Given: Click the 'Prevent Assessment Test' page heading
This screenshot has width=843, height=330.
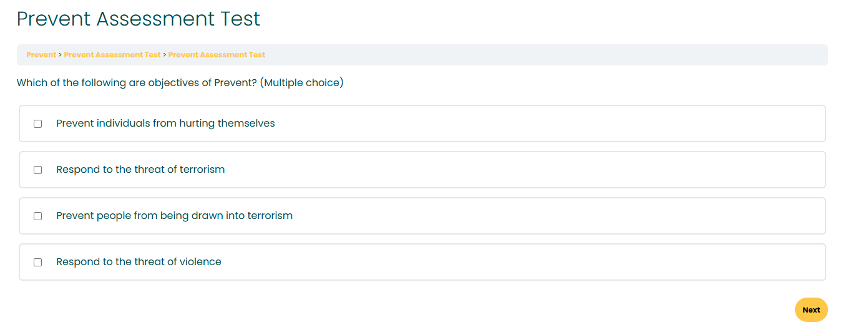Looking at the screenshot, I should pyautogui.click(x=139, y=19).
